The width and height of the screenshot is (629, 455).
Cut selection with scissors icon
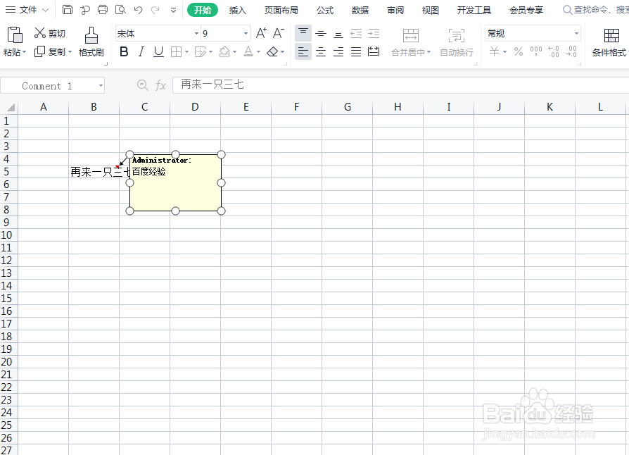coord(39,33)
